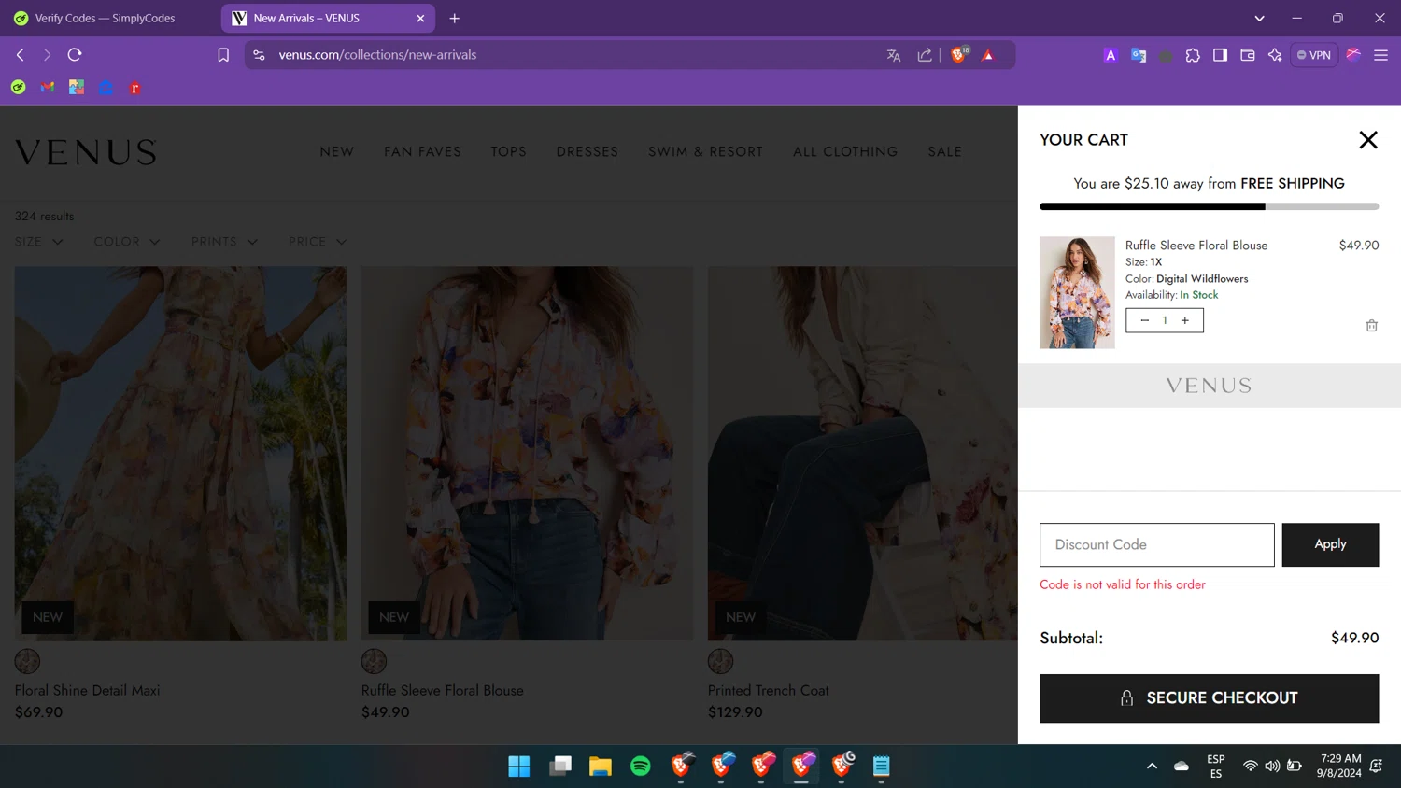Viewport: 1401px width, 788px height.
Task: Open the Wi-Fi network tray icon
Action: 1250,766
